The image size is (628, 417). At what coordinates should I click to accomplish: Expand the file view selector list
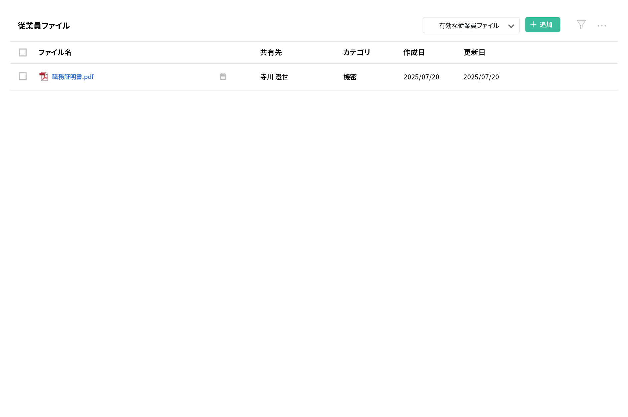coord(471,25)
